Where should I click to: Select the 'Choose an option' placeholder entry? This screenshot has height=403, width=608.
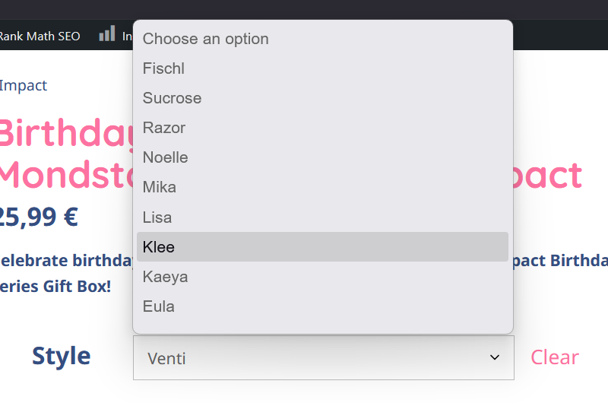[322, 39]
